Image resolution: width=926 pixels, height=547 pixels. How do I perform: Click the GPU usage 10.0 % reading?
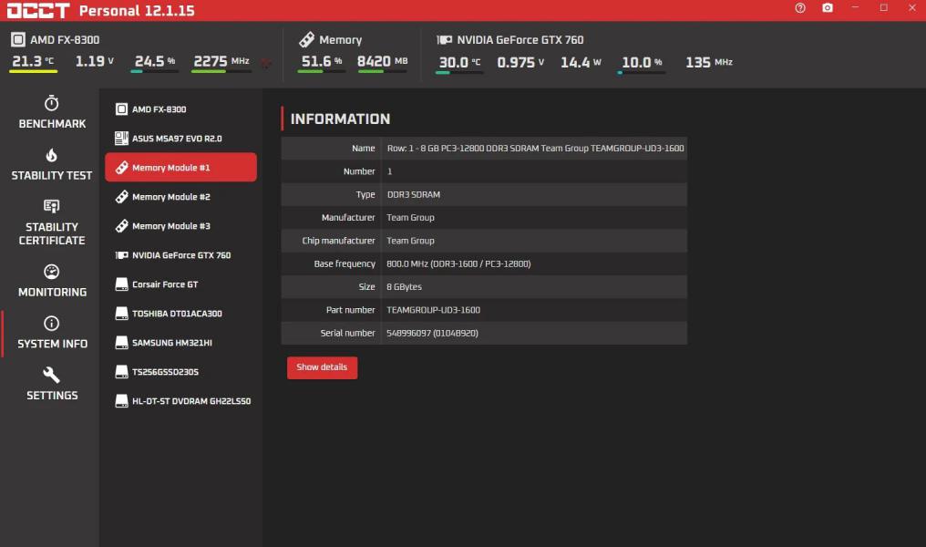pos(642,62)
